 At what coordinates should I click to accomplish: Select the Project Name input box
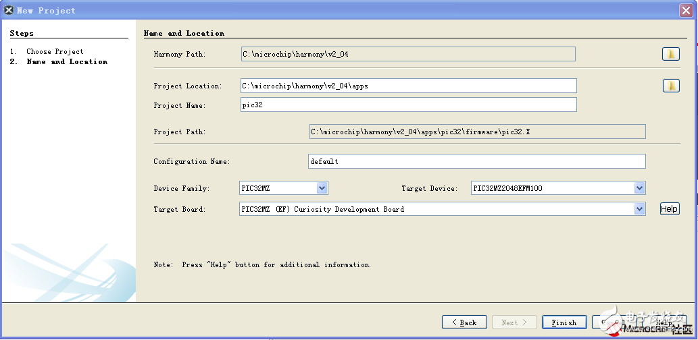[408, 105]
